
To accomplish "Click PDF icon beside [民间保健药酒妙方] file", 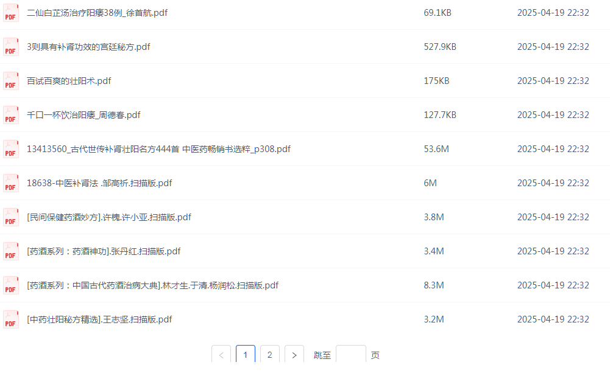I will point(11,217).
